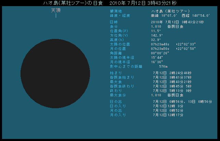
Task: Click the 高度(h) value 32.9°
Action: coord(156,40)
